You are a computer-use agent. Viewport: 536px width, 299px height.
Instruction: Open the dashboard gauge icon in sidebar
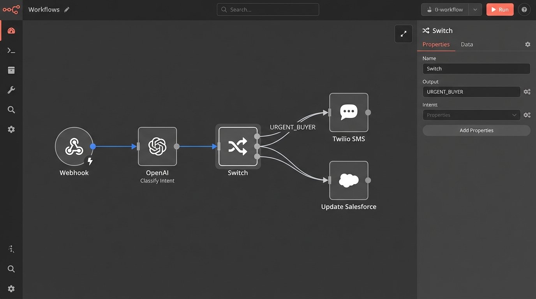click(11, 31)
